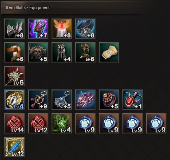Select the green glowing rune Lv4
The image size is (170, 160).
(62, 123)
